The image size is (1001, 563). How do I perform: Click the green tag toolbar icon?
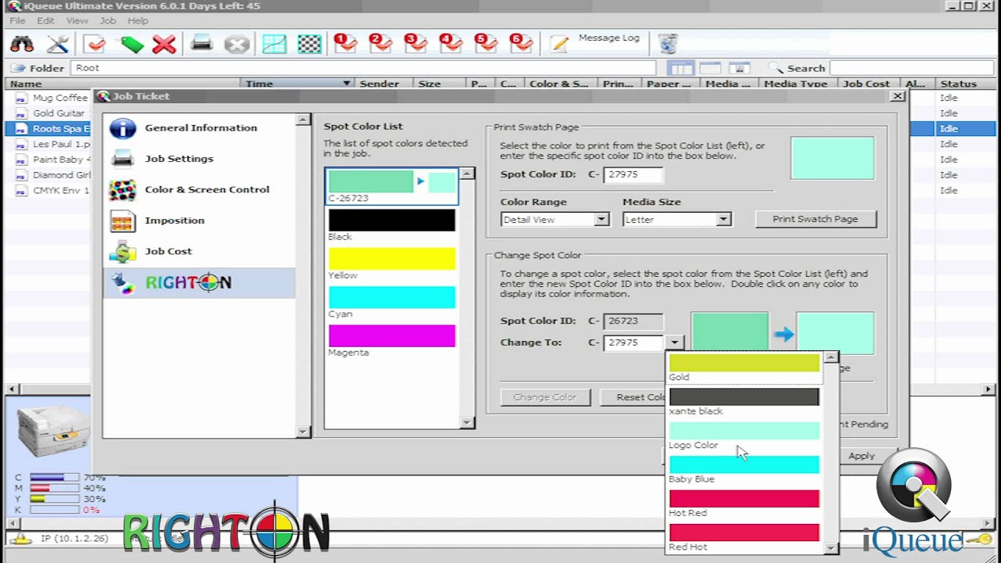(x=131, y=44)
